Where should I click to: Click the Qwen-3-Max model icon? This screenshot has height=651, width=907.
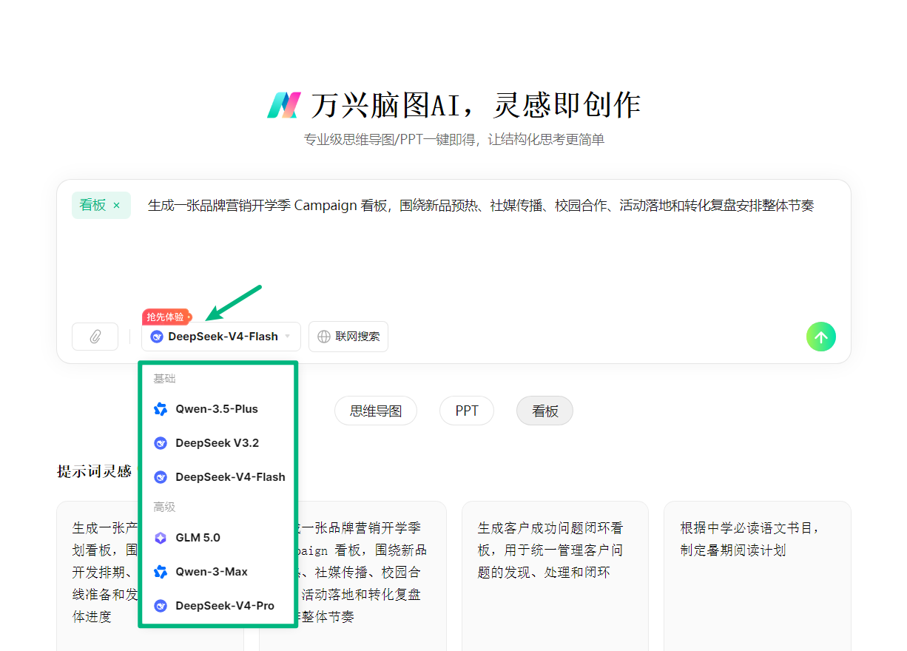pos(161,572)
